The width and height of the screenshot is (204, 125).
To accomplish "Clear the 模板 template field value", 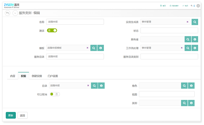I will (x=87, y=48).
